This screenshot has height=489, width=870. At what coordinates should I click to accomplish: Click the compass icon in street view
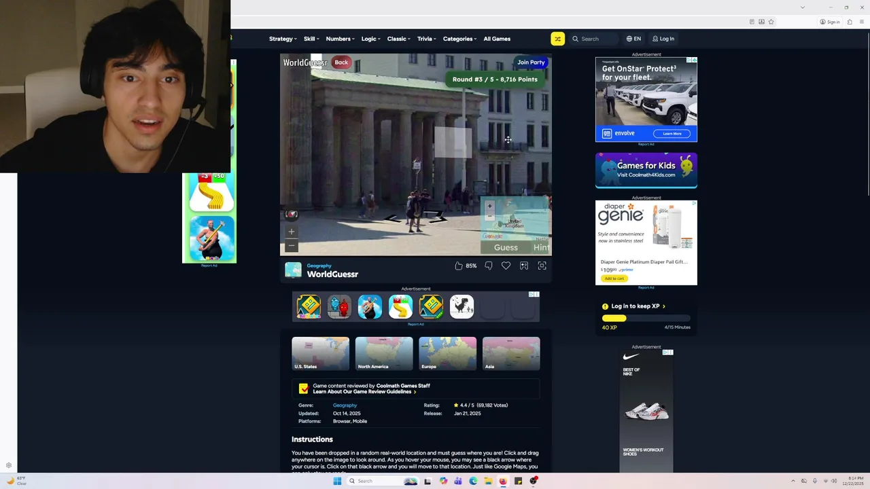pos(292,214)
